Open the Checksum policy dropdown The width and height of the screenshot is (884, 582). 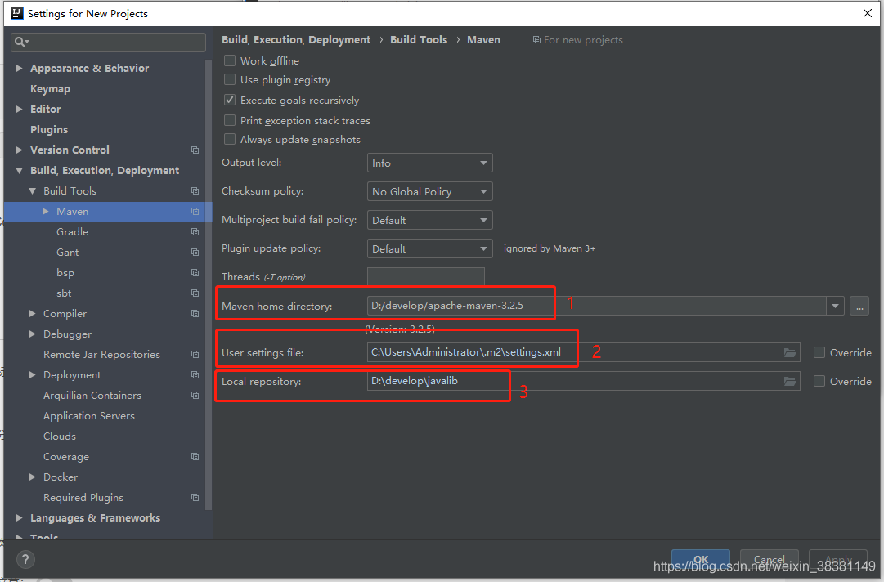(429, 190)
